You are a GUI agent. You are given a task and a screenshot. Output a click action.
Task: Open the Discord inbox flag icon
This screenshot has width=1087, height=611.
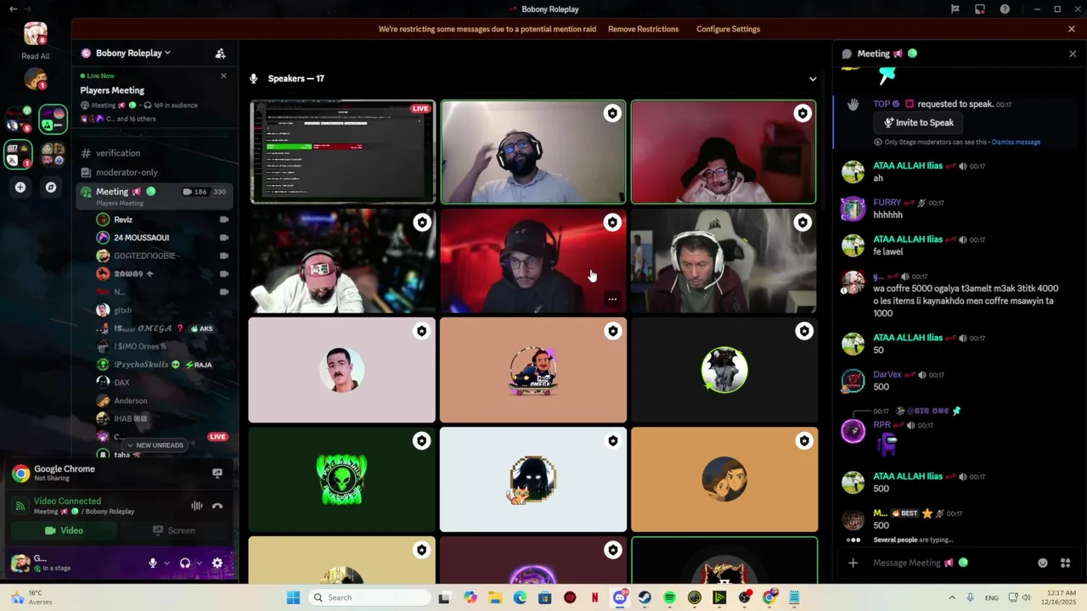tap(955, 9)
